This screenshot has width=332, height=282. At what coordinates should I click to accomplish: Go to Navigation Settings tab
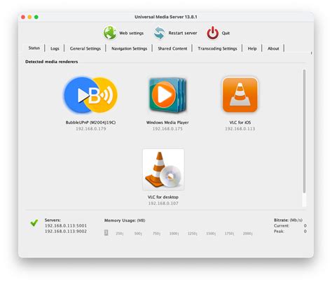[129, 48]
